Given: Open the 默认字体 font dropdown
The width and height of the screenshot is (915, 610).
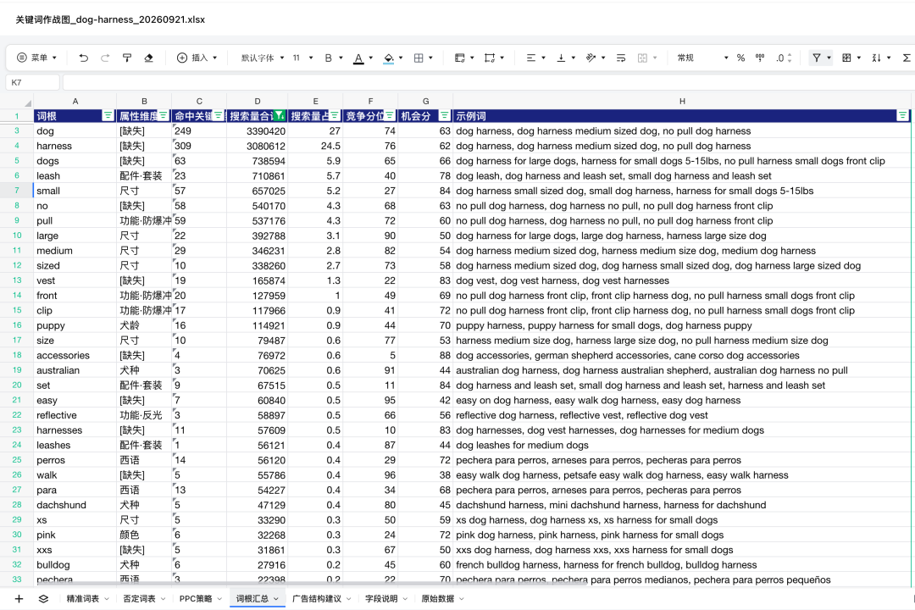Looking at the screenshot, I should [263, 58].
